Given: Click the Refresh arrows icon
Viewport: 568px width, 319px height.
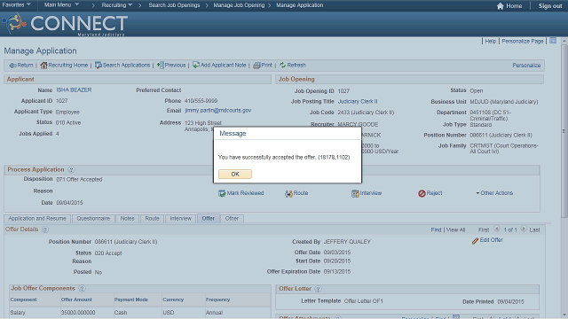Looking at the screenshot, I should tap(282, 65).
